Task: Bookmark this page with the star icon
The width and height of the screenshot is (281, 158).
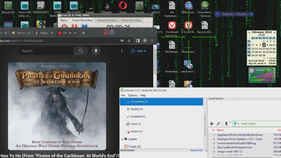Action: point(129,41)
